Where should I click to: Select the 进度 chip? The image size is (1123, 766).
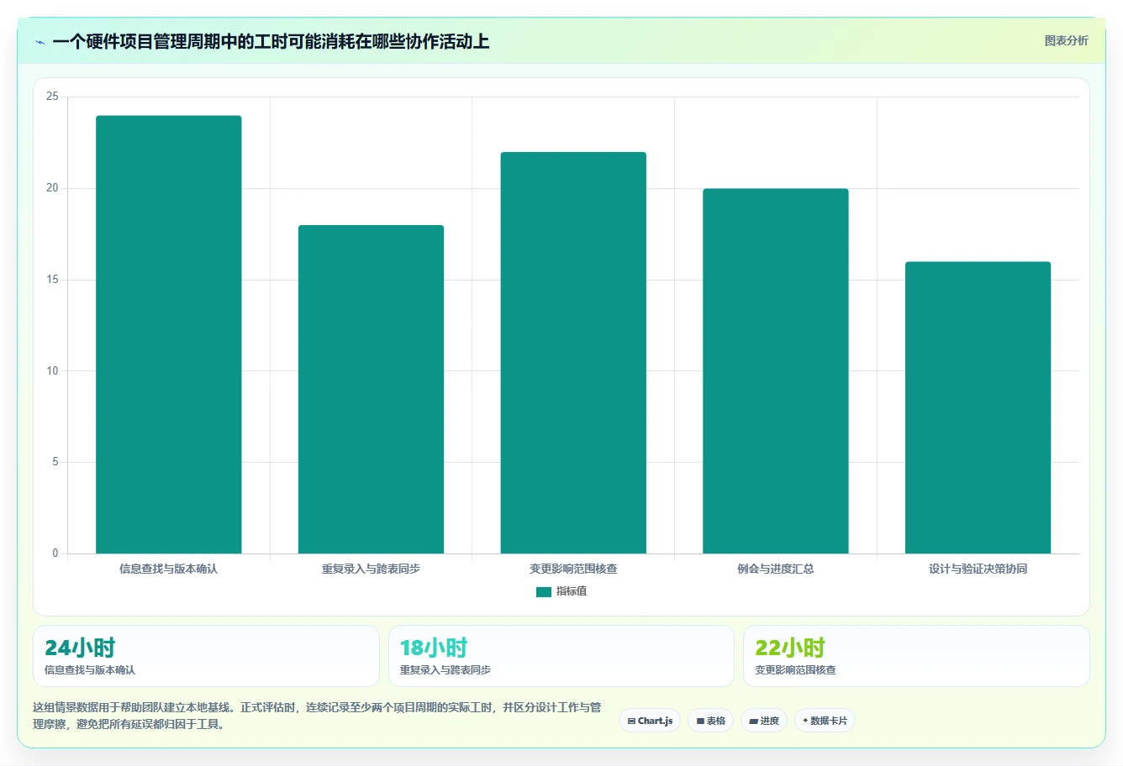point(763,721)
